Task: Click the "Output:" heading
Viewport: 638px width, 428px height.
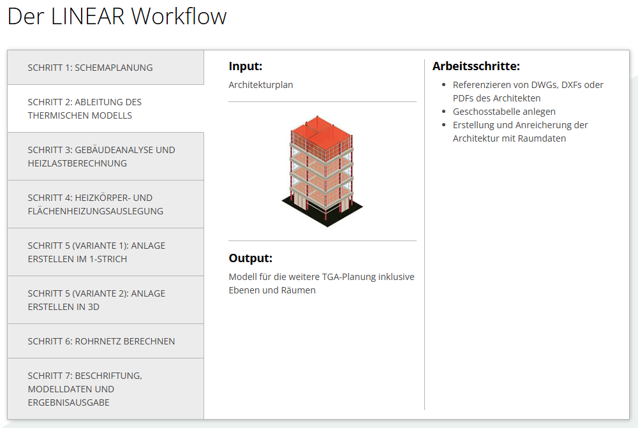Action: click(251, 258)
